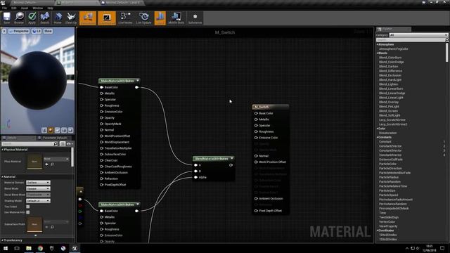450x253 pixels.
Task: Open Windows Start menu
Action: click(6, 248)
